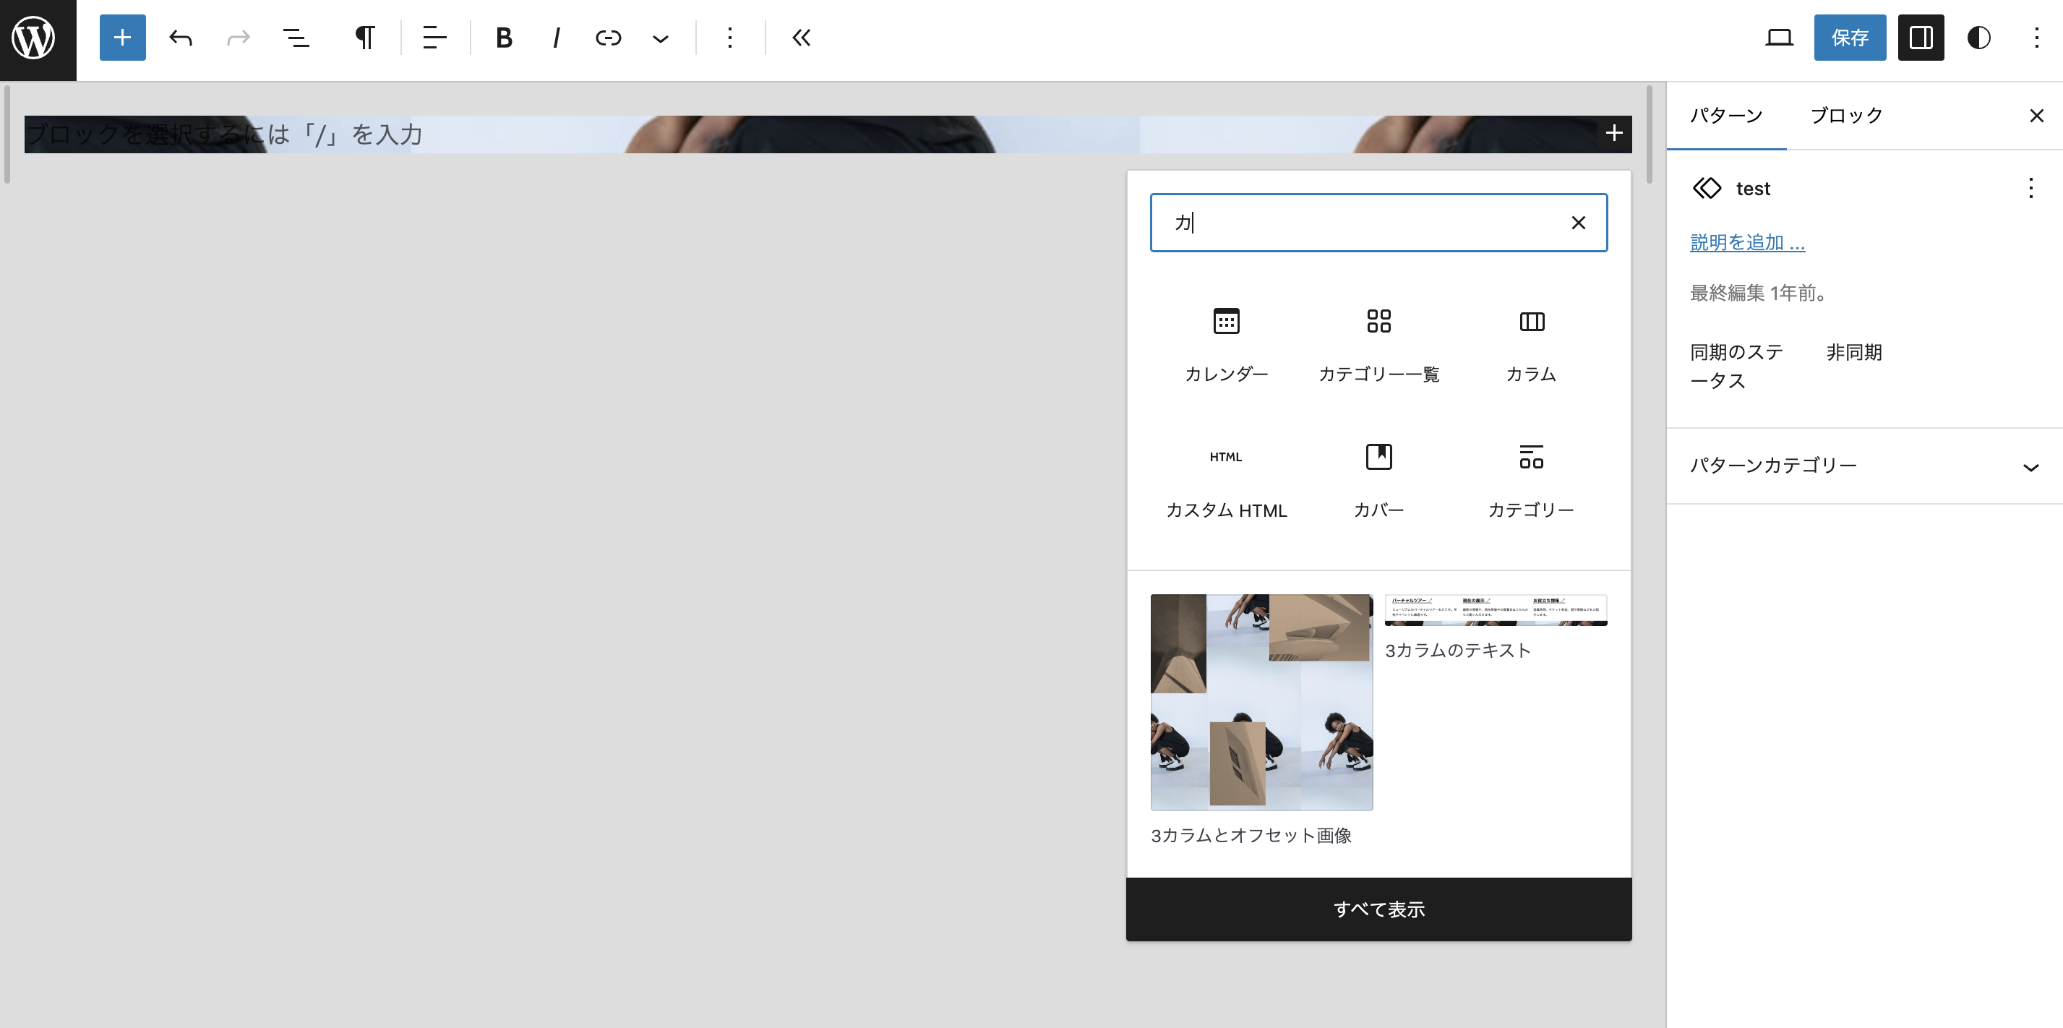
Task: Open the text formatting chevron dropdown
Action: (x=660, y=38)
